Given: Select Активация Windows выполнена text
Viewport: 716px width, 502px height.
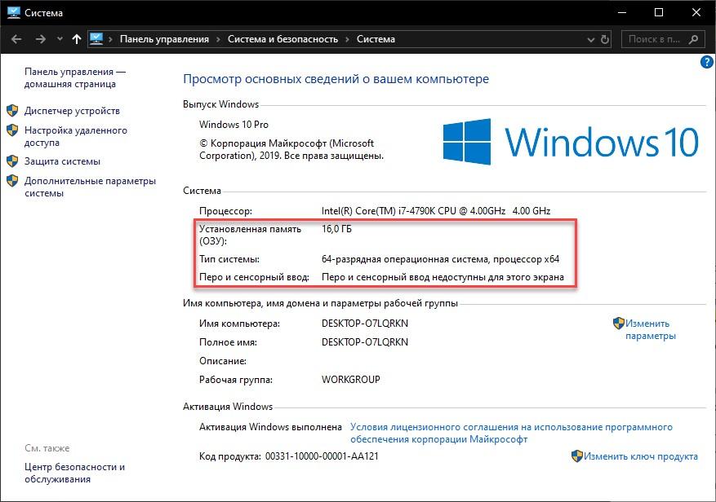Looking at the screenshot, I should point(270,427).
